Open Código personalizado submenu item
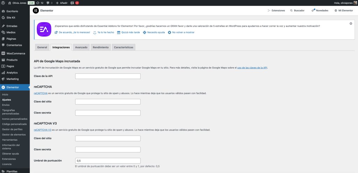Image resolution: width=358 pixels, height=173 pixels. (14, 124)
